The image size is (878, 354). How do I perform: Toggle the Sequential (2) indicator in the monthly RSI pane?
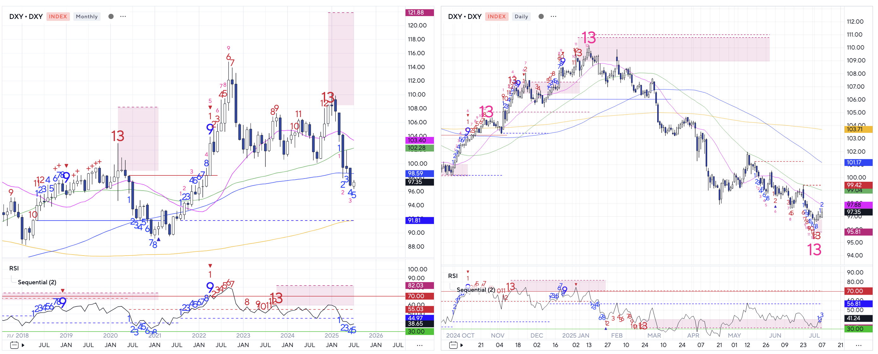click(x=37, y=282)
